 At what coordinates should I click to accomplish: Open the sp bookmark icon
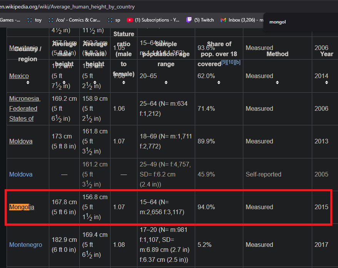(110, 20)
